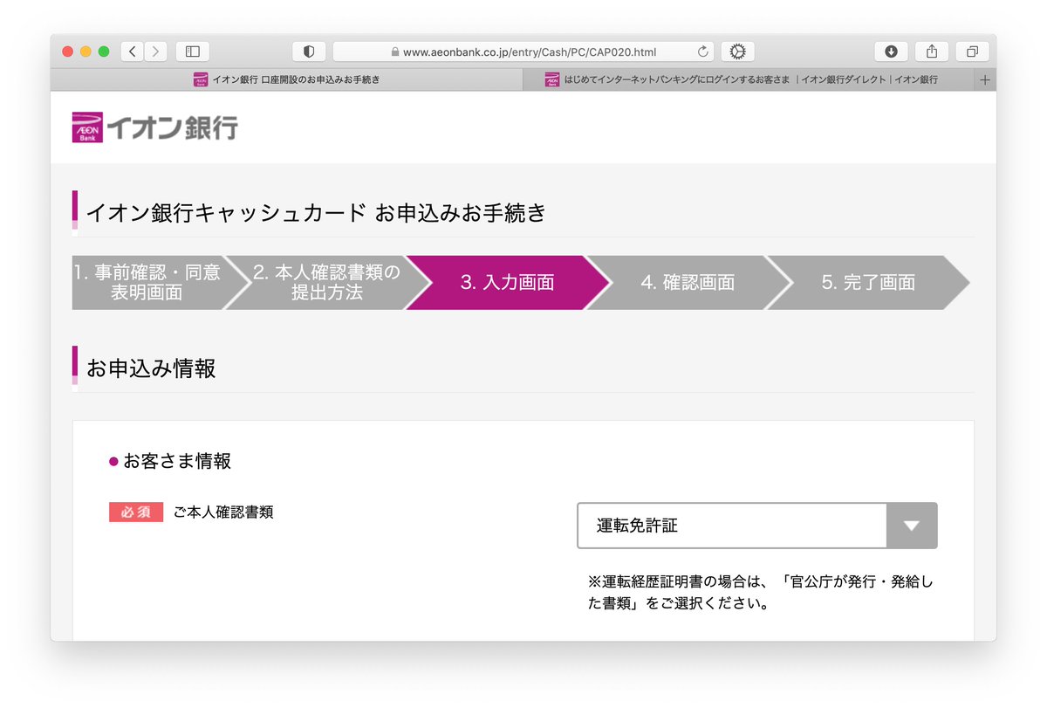Switch to the イオン銀行 口座開設 tab
This screenshot has height=708, width=1047.
(x=287, y=79)
